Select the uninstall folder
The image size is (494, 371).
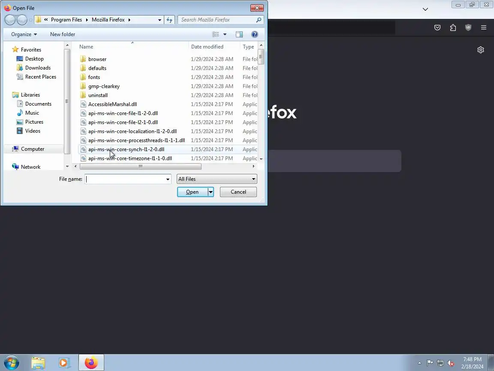(x=98, y=95)
